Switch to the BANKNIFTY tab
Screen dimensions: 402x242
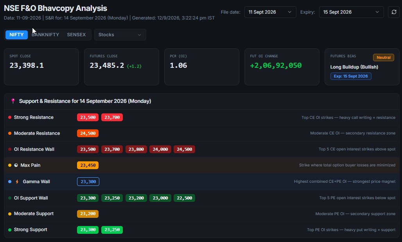(x=45, y=35)
